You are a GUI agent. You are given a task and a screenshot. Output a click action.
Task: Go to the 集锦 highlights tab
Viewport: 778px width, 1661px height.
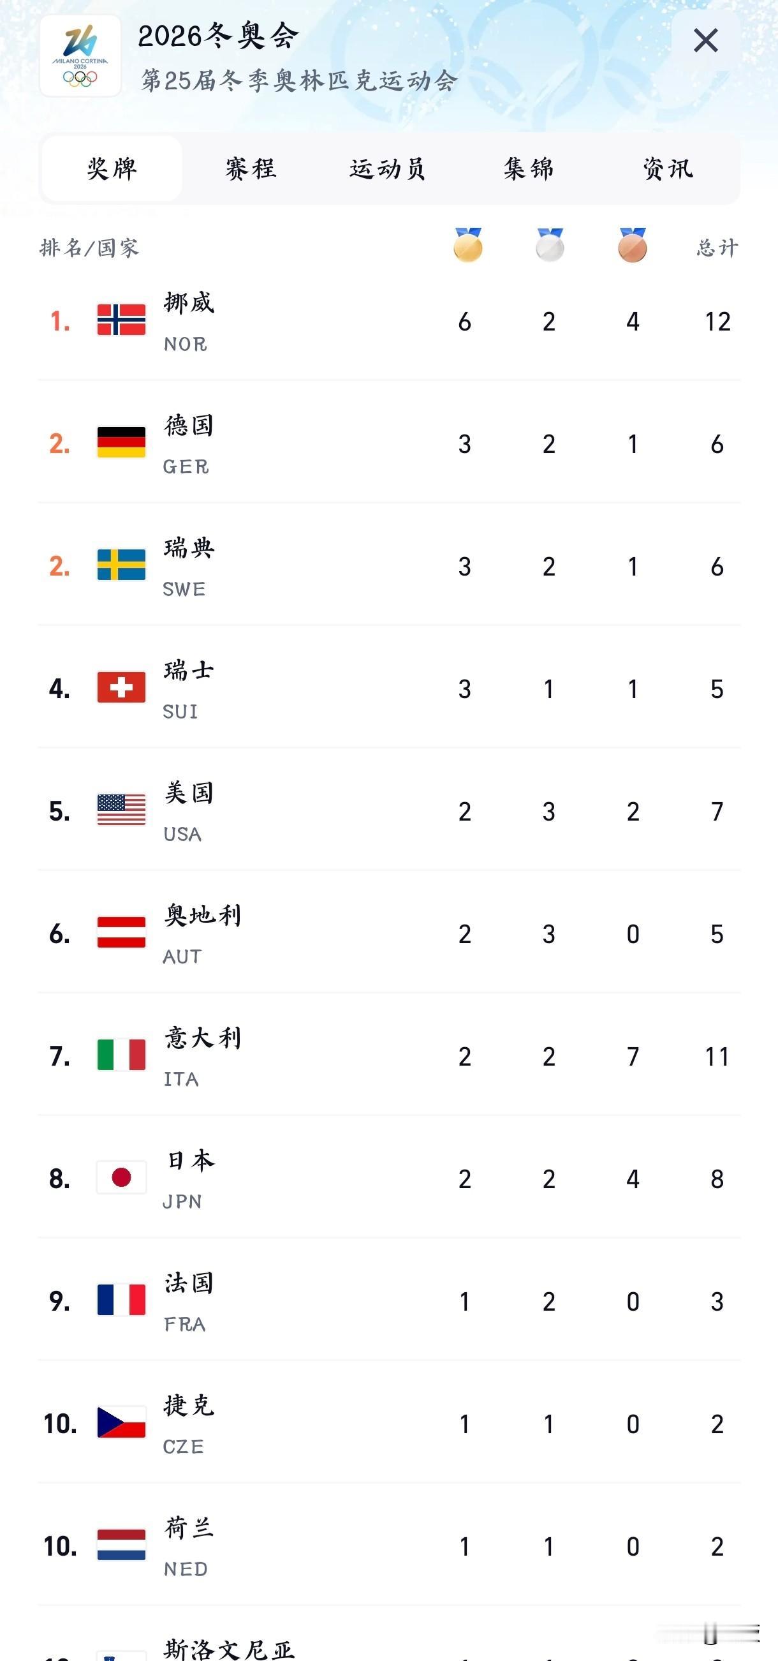(529, 169)
